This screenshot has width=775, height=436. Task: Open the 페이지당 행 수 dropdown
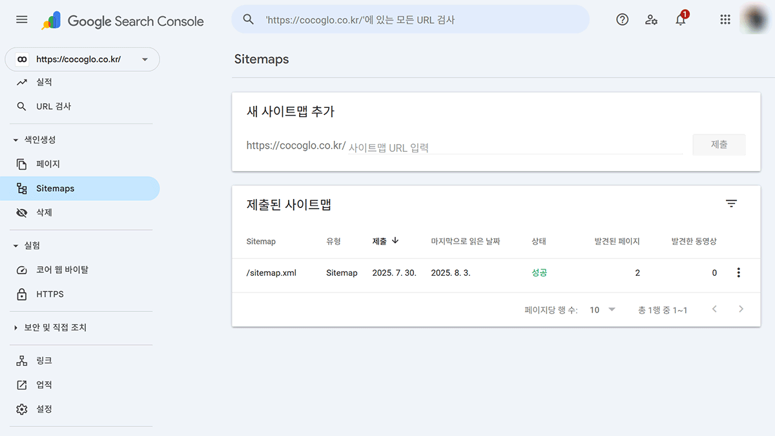tap(603, 310)
